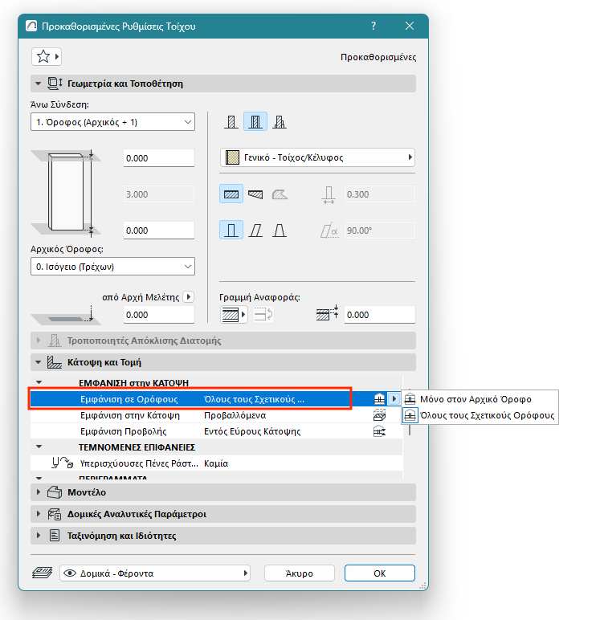Collapse the ΕΜΦΑΝΙΣΗ στην ΚΑΤΟΨΗ group

pyautogui.click(x=39, y=383)
